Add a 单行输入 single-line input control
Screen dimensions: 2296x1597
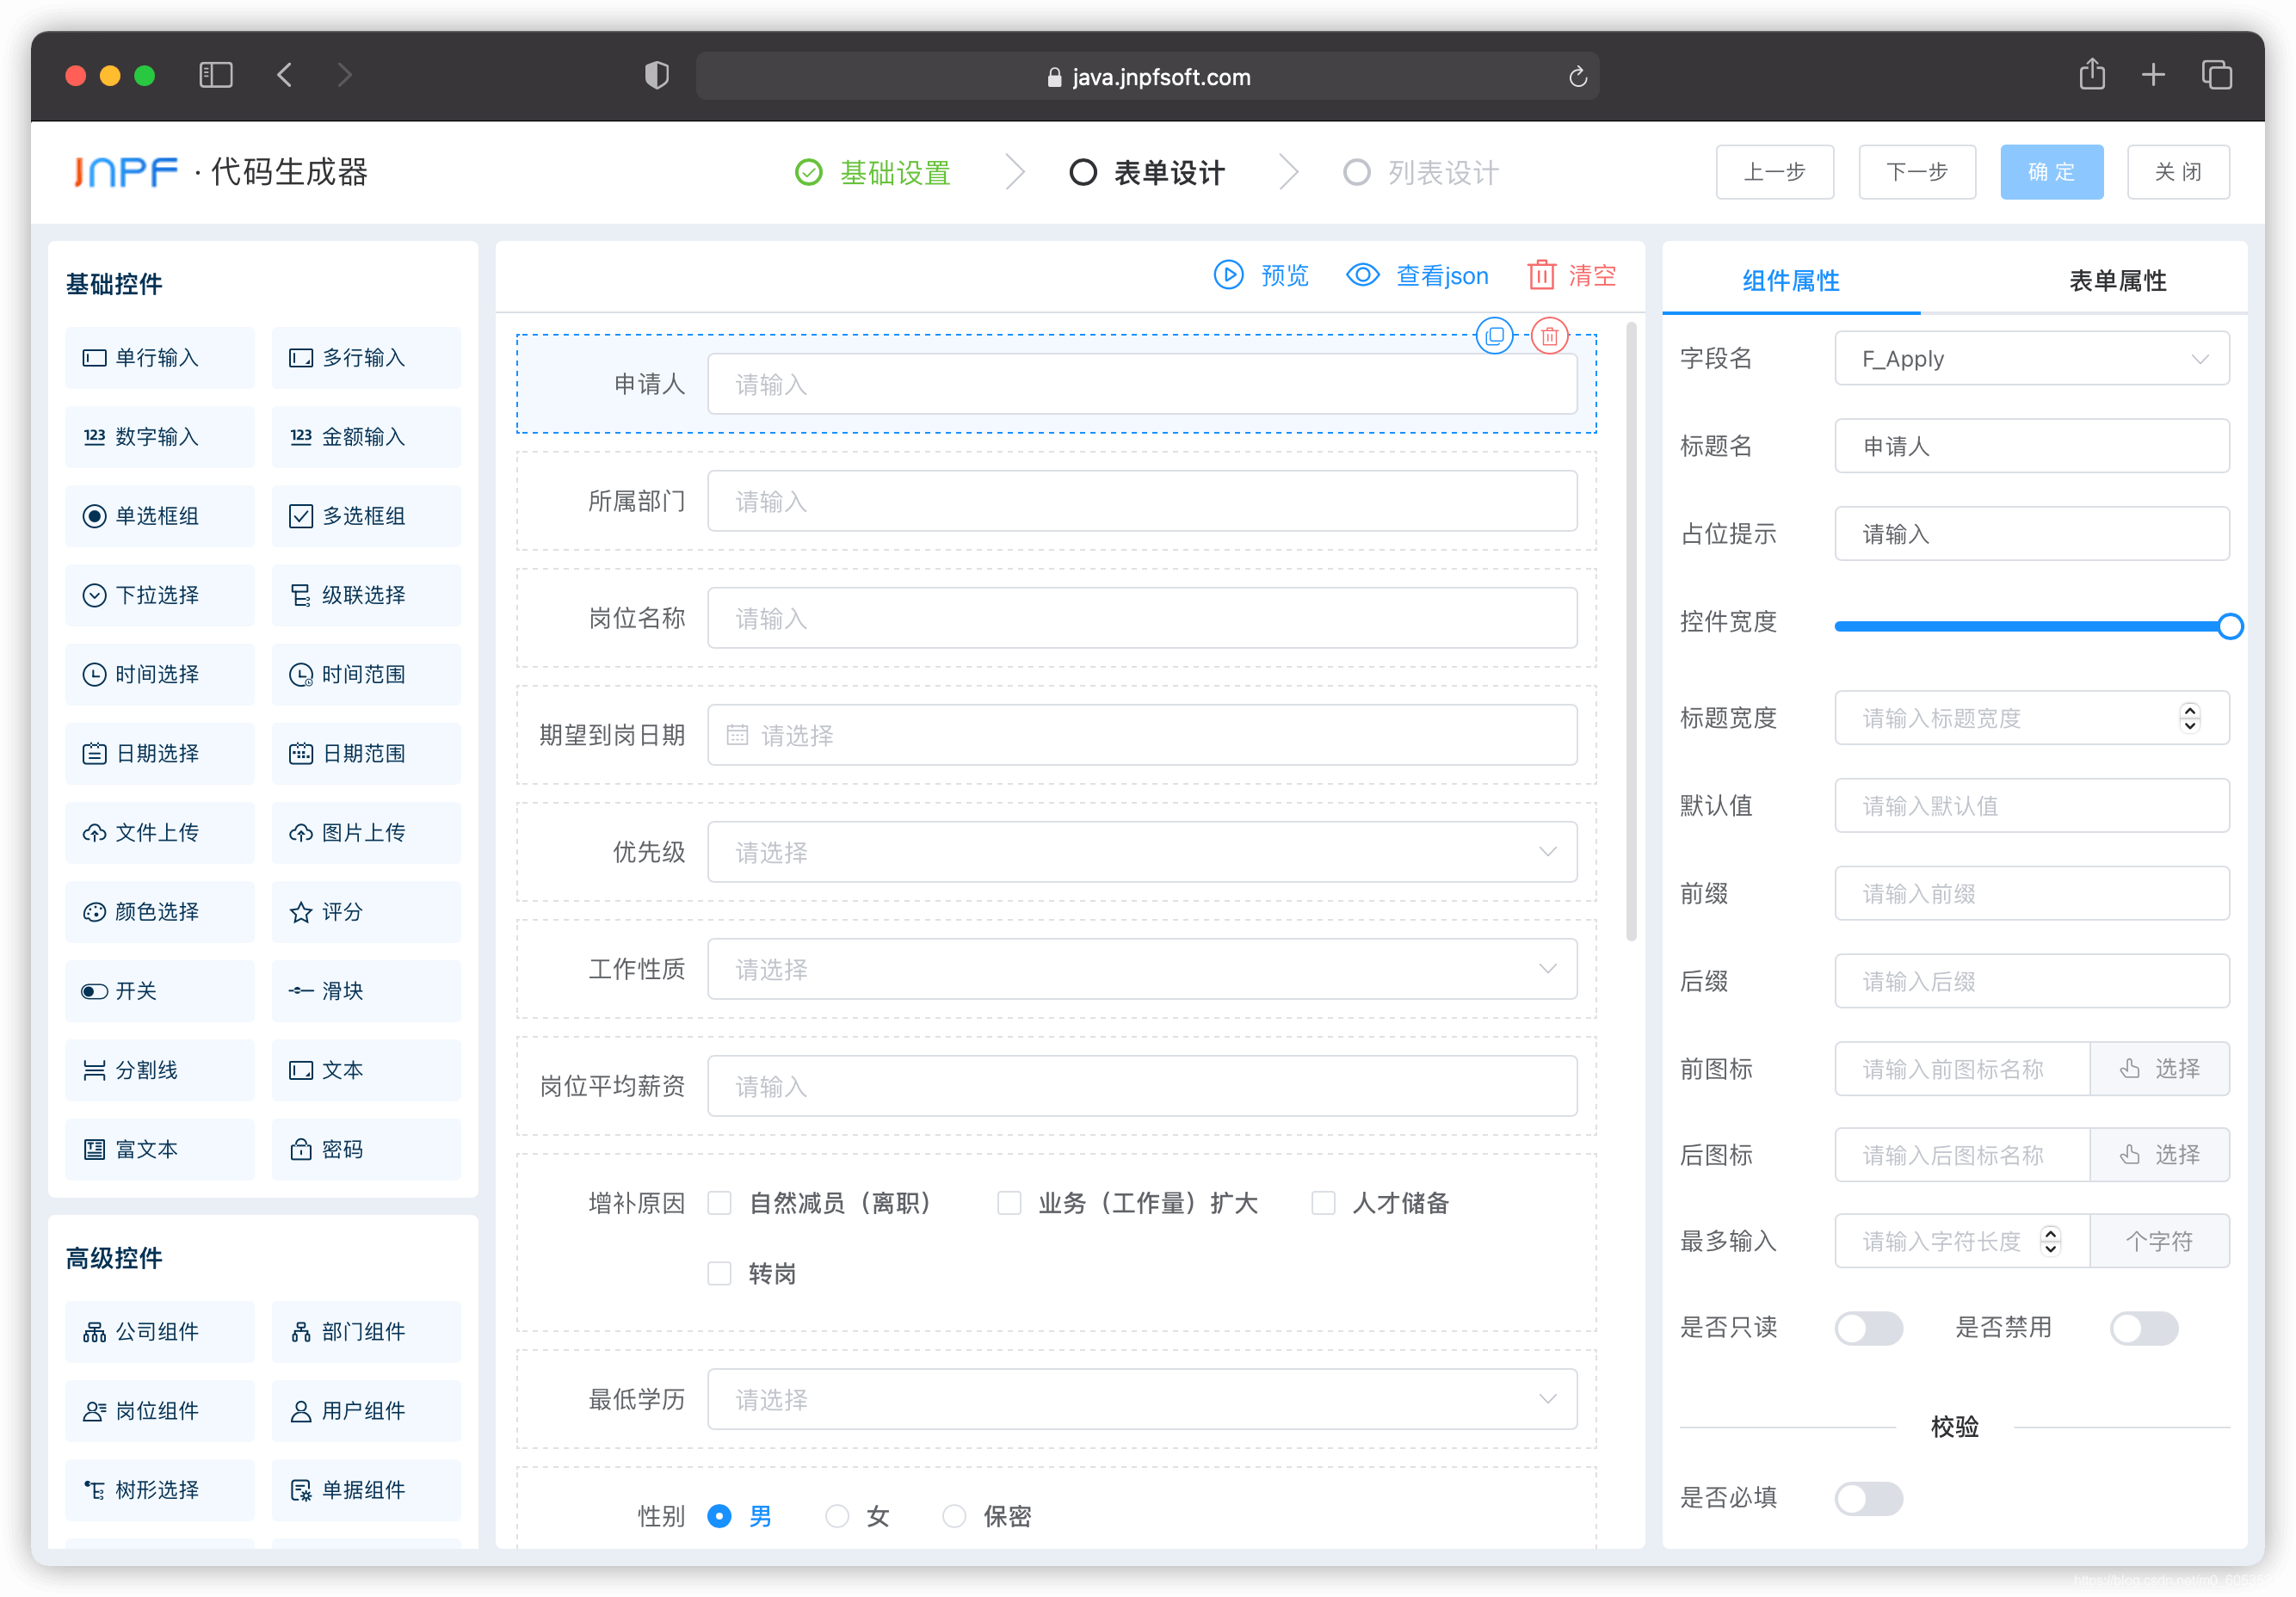160,358
